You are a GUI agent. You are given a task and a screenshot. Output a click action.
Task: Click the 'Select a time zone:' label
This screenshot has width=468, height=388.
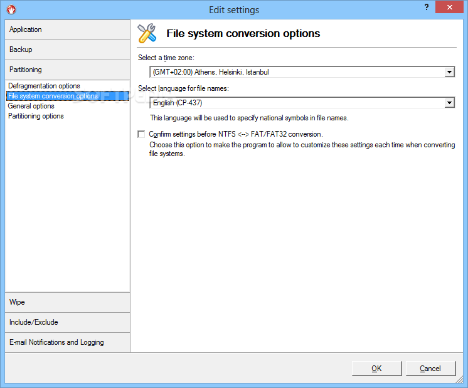point(166,58)
